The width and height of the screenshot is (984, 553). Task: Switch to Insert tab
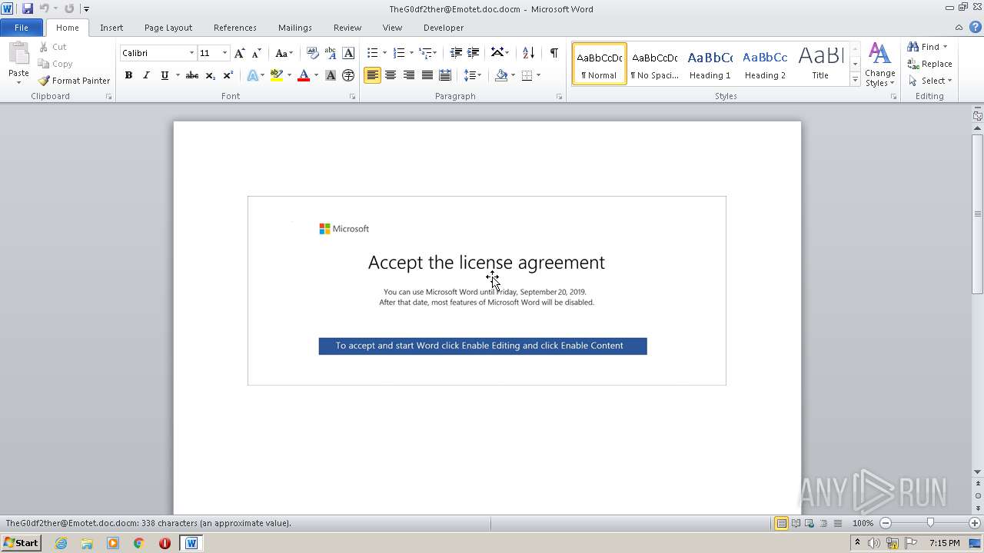[111, 28]
